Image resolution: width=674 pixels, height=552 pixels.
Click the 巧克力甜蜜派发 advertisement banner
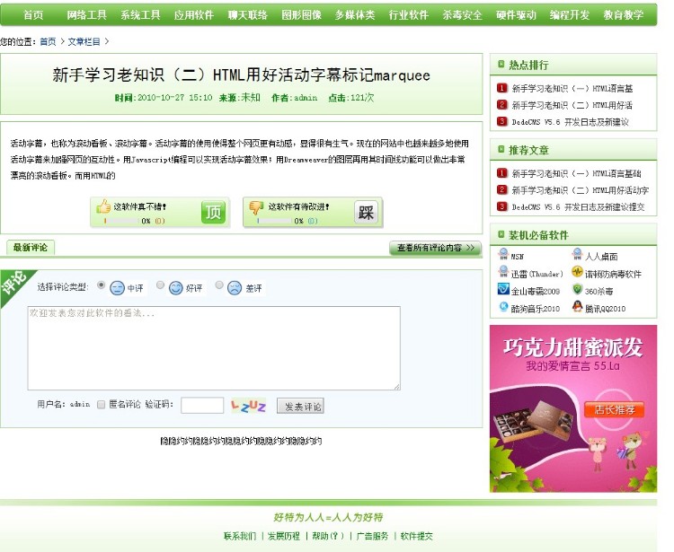(x=573, y=408)
